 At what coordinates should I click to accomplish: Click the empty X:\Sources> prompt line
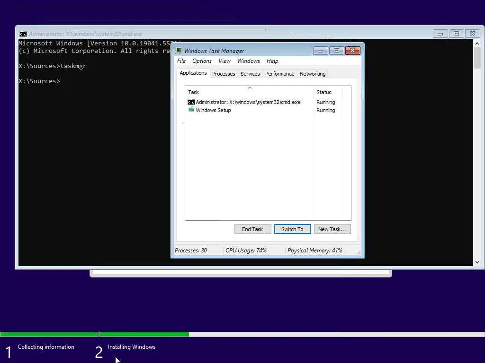(x=39, y=81)
